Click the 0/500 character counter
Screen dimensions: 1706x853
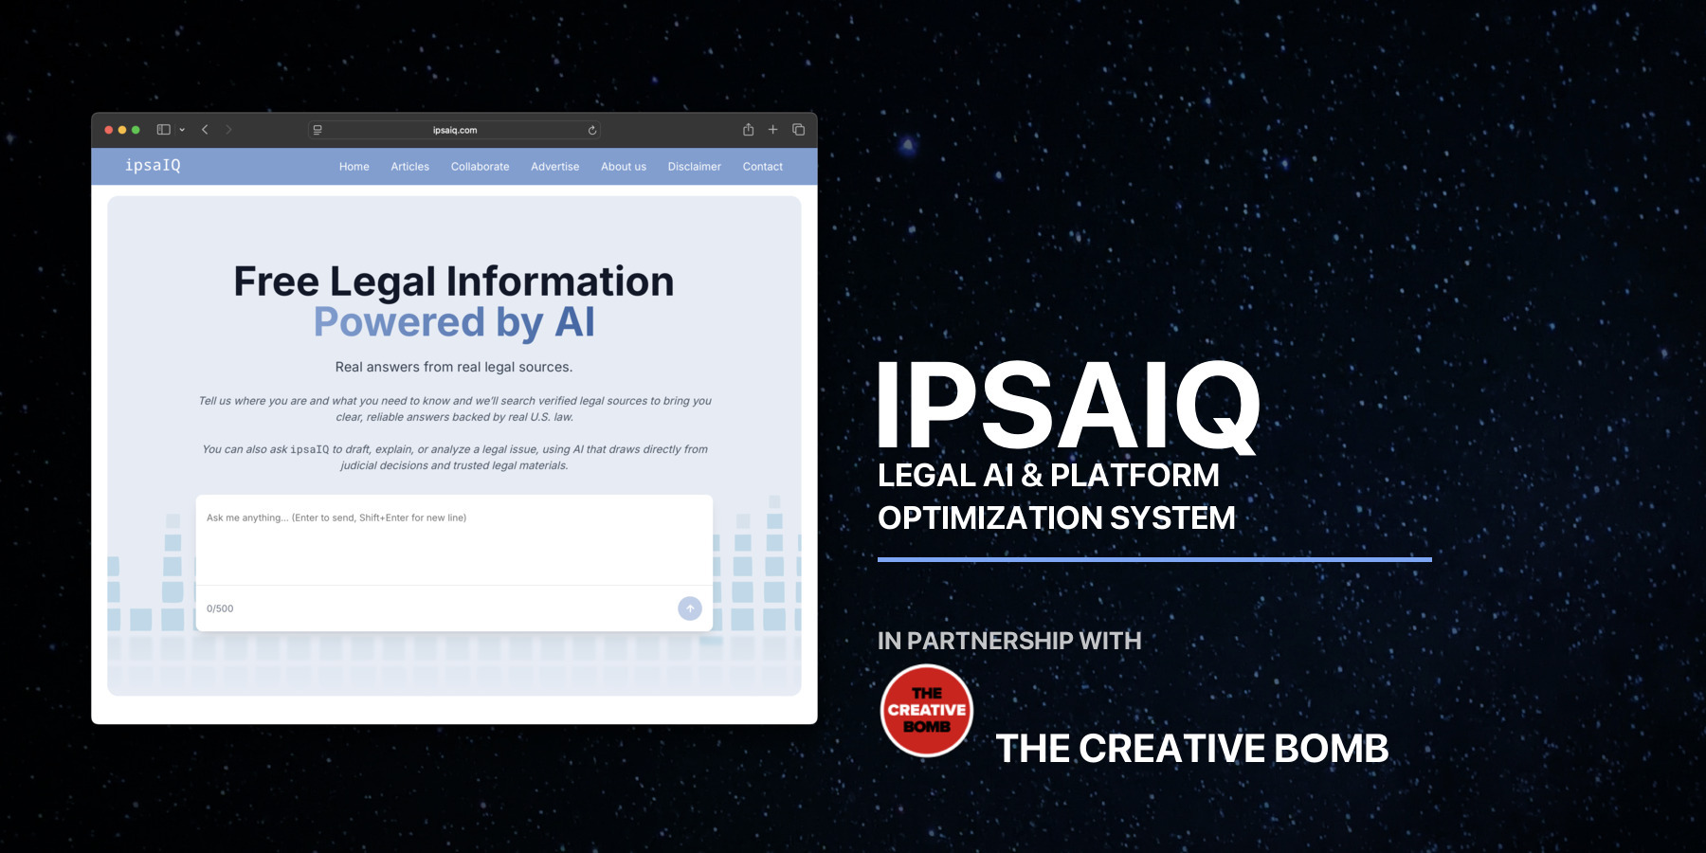tap(220, 608)
